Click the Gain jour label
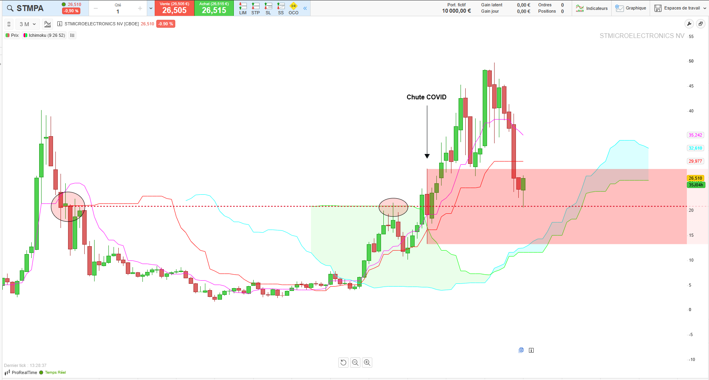 490,11
